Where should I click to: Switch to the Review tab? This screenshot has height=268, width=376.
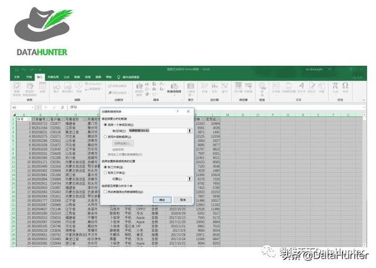point(88,77)
